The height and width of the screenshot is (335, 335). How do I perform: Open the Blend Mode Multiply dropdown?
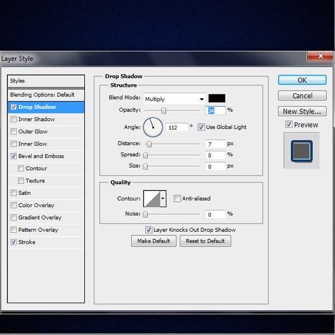(x=174, y=99)
